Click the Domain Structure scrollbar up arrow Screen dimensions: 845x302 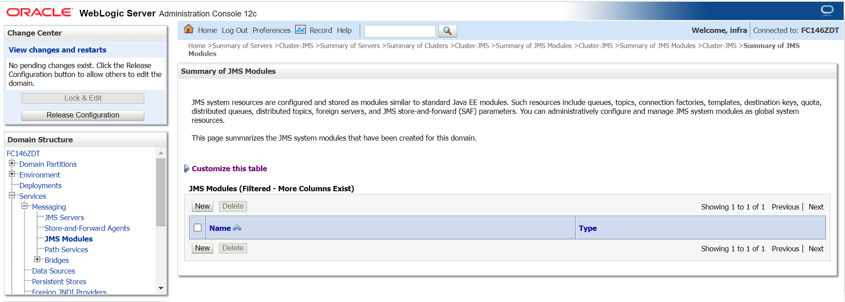click(161, 153)
